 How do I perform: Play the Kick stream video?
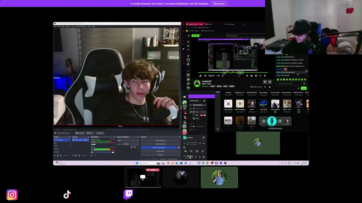pos(201,76)
